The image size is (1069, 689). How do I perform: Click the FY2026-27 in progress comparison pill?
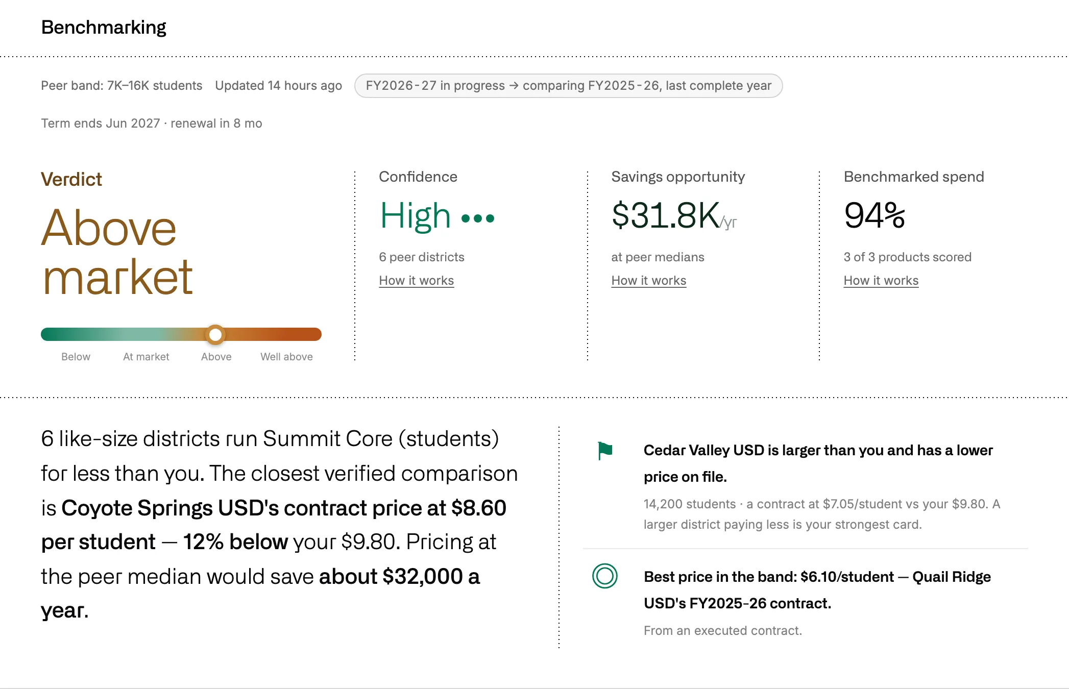pyautogui.click(x=569, y=86)
